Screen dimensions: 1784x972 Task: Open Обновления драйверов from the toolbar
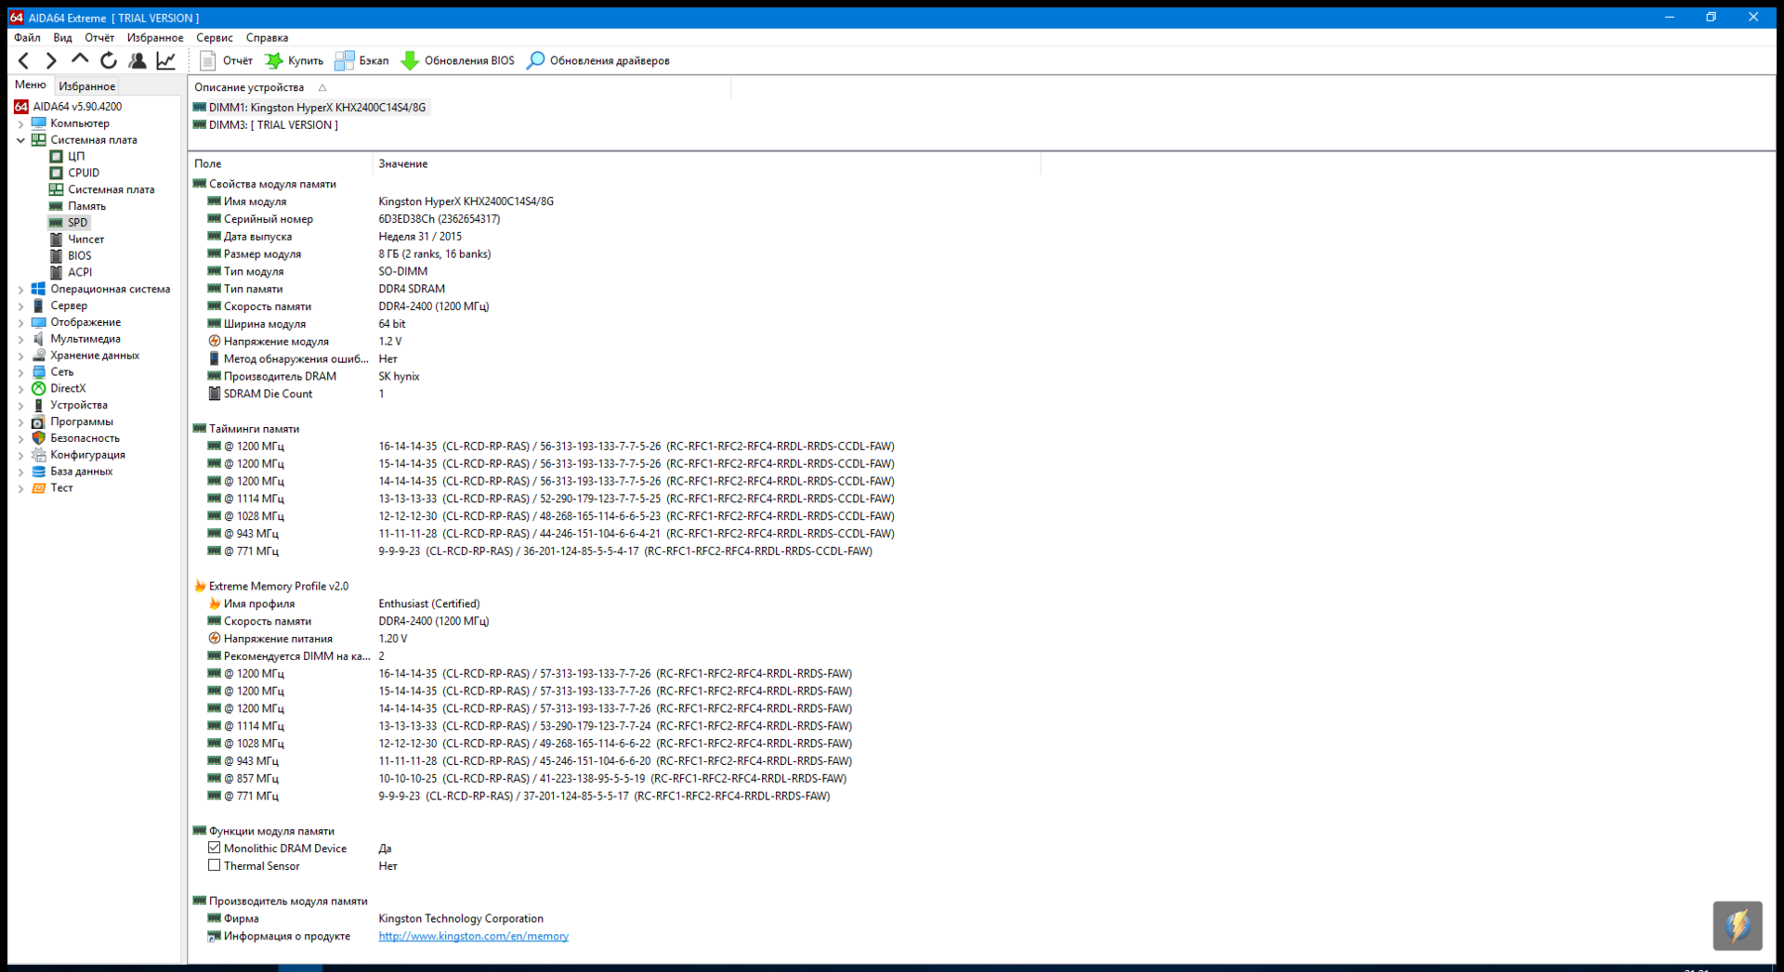coord(597,61)
